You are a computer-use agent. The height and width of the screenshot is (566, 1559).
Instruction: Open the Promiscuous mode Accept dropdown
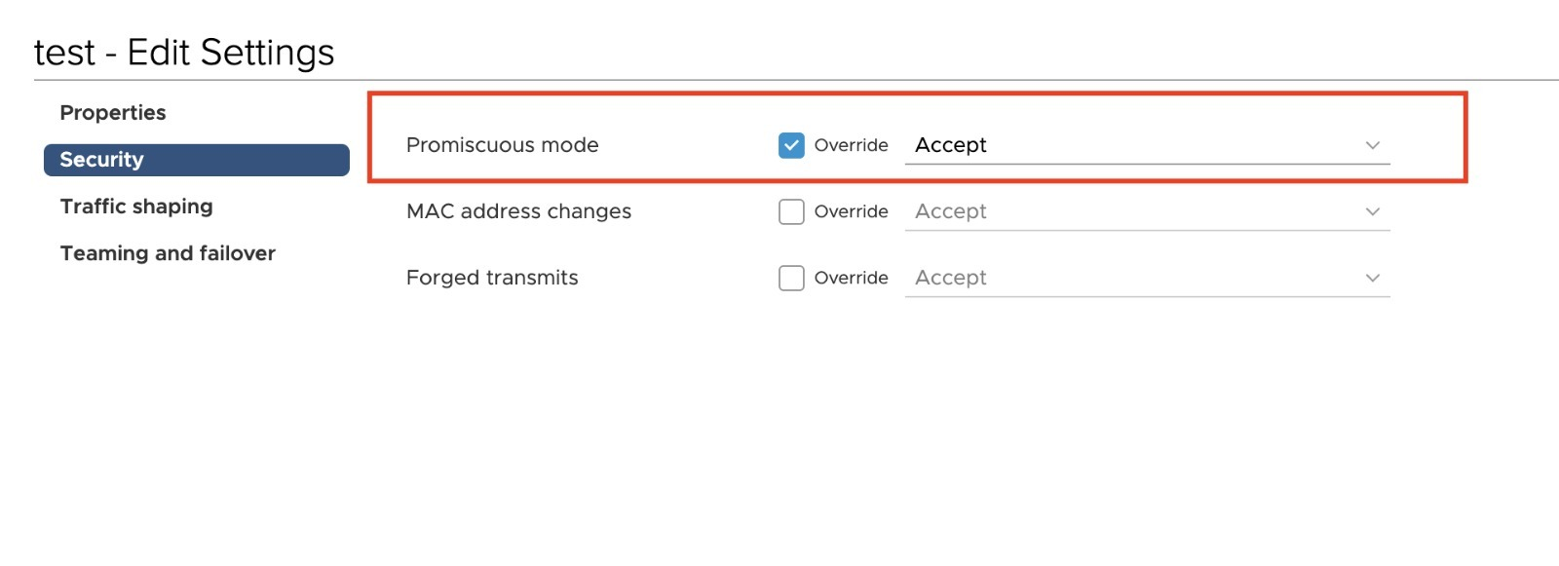(1148, 145)
